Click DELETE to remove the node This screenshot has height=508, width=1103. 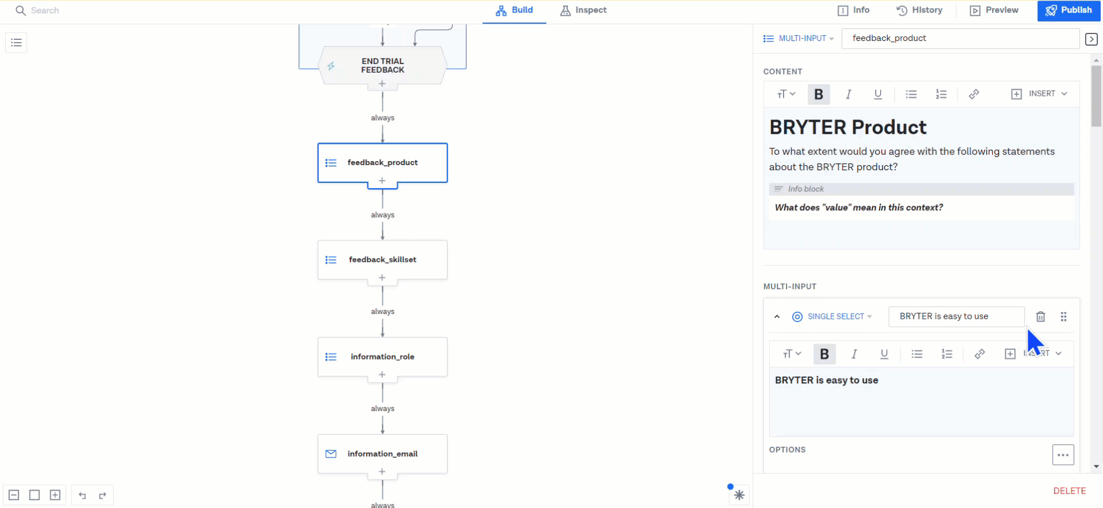pos(1070,491)
